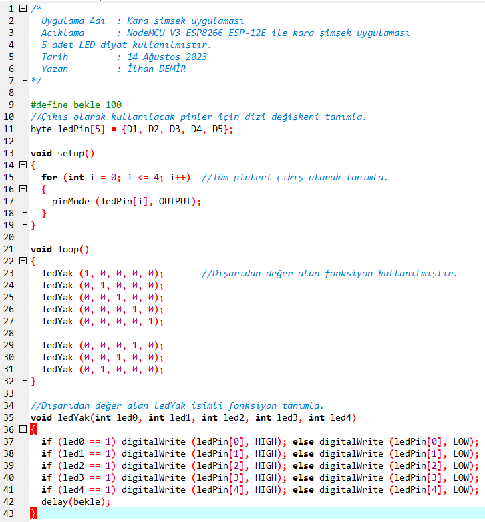Click the comment '//Tüm pinleri çıkış olarak tanımla.'
The width and height of the screenshot is (485, 522).
(x=295, y=177)
